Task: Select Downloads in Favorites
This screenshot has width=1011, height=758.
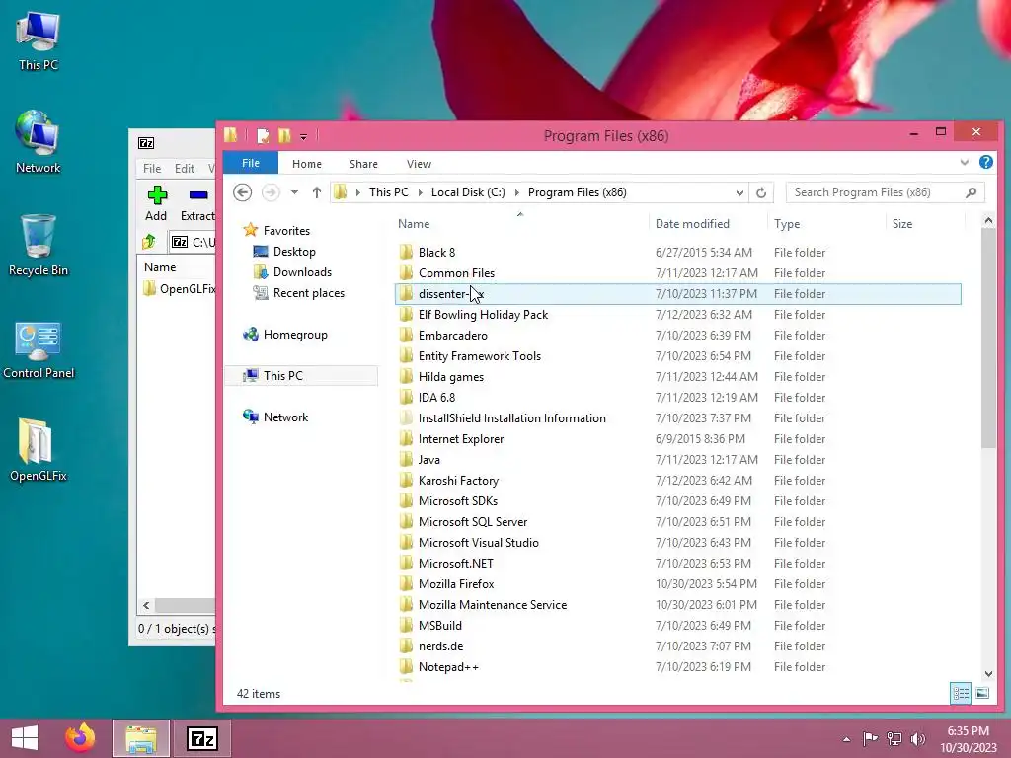Action: click(302, 272)
